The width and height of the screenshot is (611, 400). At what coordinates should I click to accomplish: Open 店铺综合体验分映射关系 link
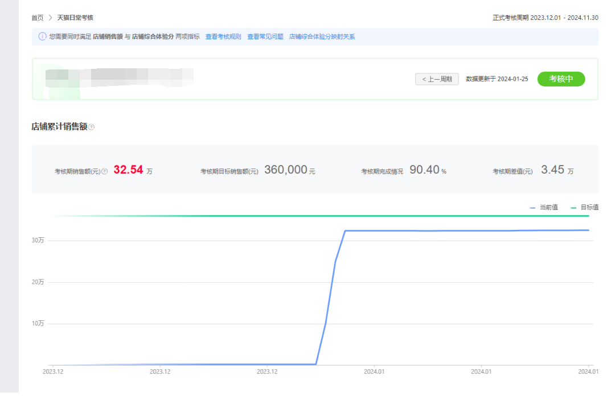[322, 36]
